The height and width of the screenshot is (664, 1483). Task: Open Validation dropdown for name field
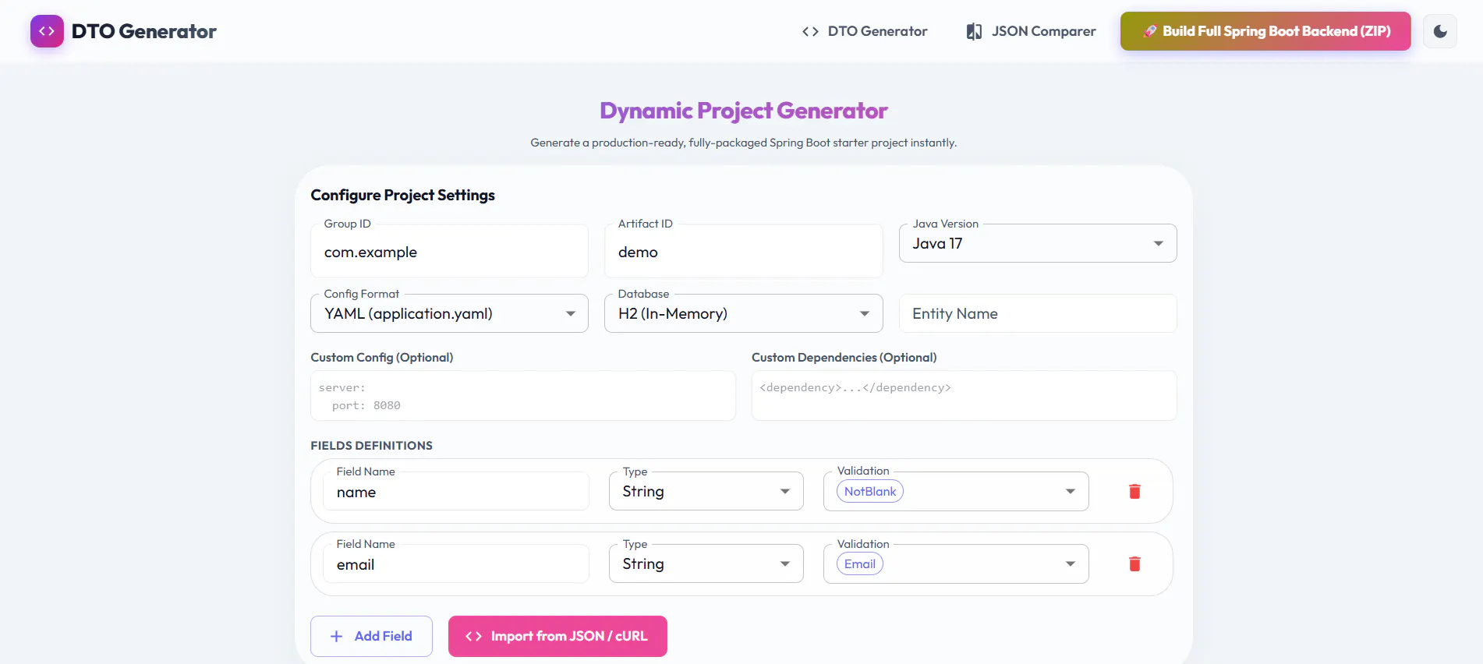point(956,492)
